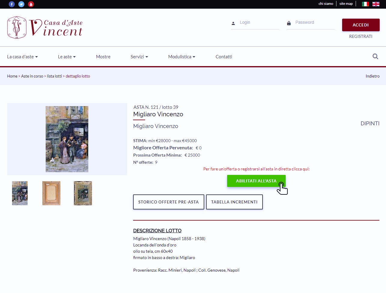The height and width of the screenshot is (293, 386).
Task: Go to Aste in corso breadcrumb
Action: [32, 76]
